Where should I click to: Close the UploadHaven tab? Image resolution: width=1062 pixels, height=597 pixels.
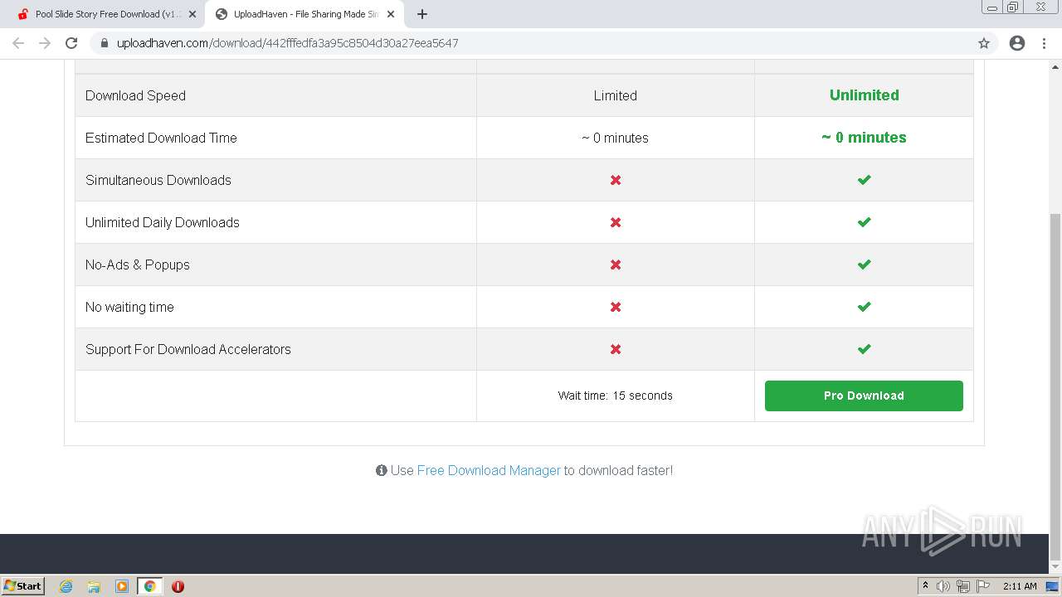point(391,14)
